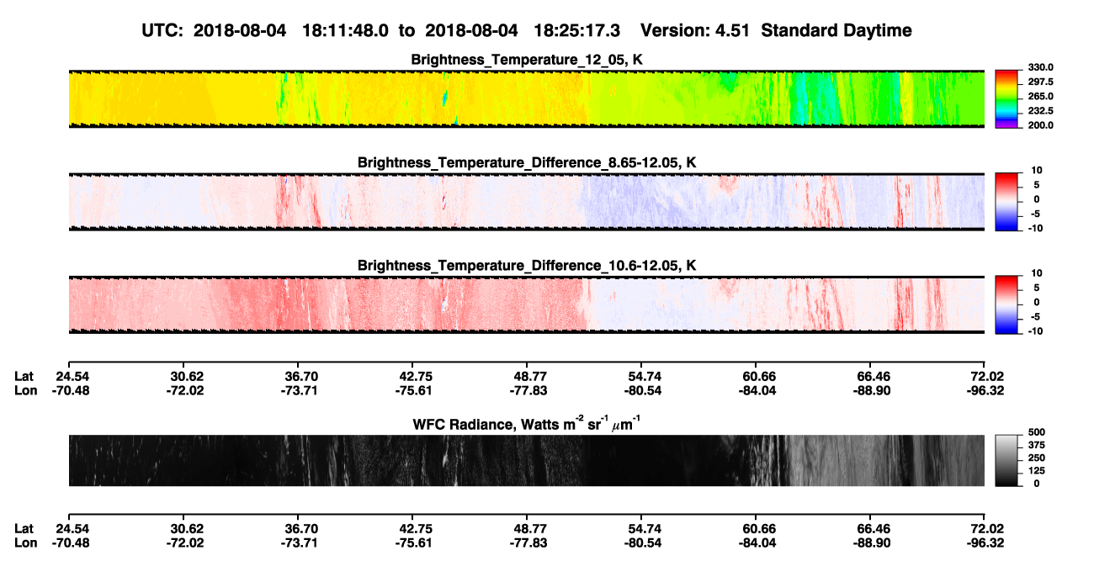Click longitude -72.02 below the WFC panel

coord(184,542)
